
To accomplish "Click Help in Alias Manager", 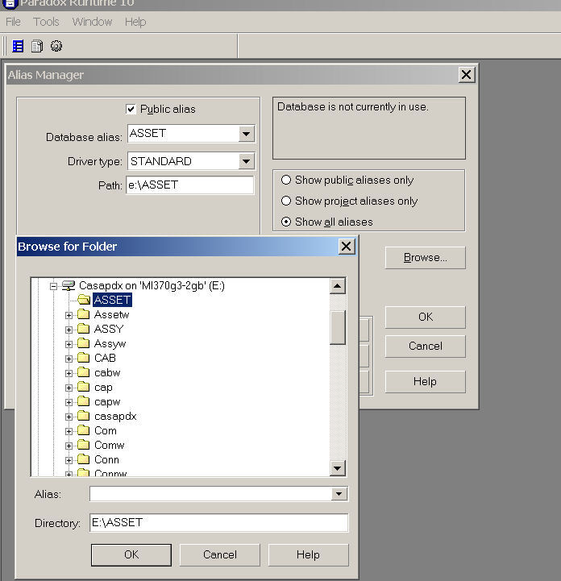I will pos(426,381).
